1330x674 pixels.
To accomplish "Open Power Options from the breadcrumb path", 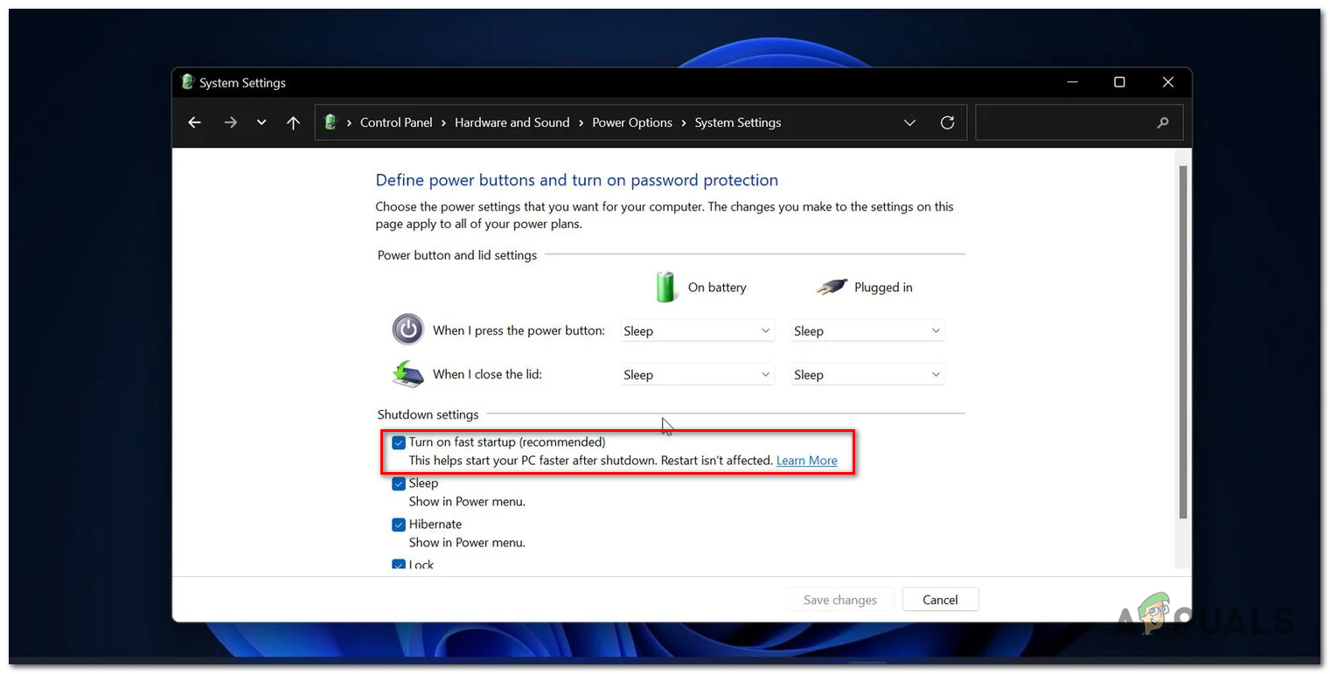I will (631, 122).
